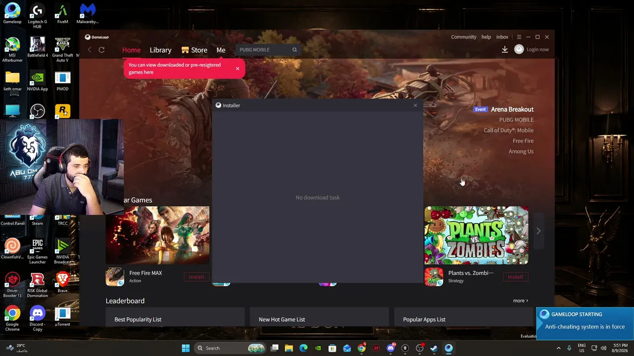
Task: Open Google Chrome desktop shortcut
Action: [x=12, y=318]
